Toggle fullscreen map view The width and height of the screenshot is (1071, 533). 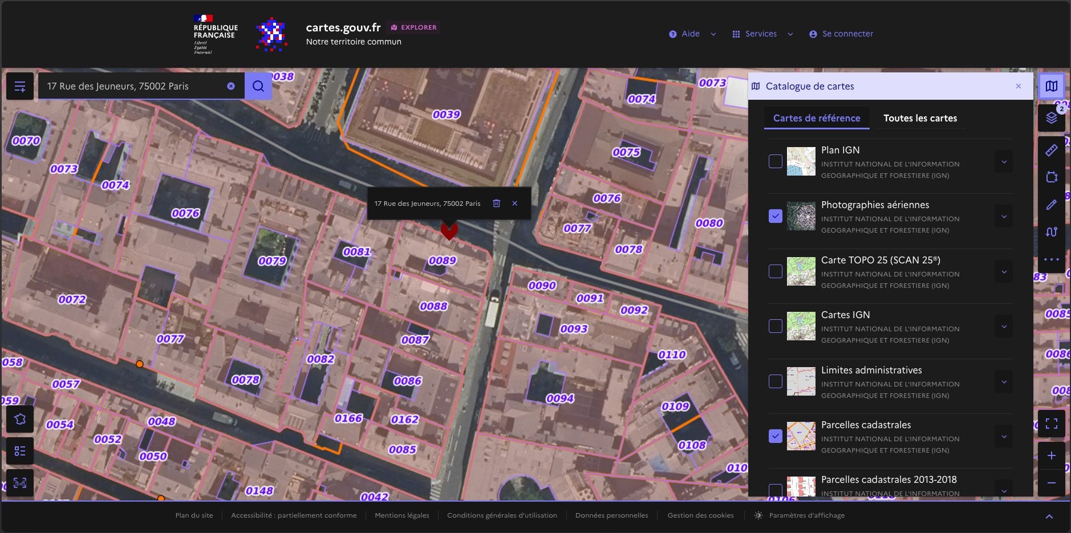point(1052,424)
